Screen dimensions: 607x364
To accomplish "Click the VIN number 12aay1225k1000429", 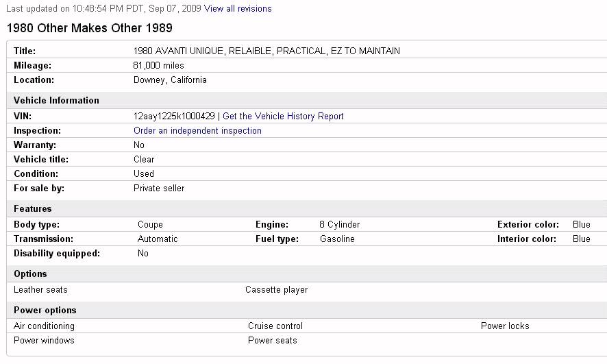I will (x=174, y=117).
